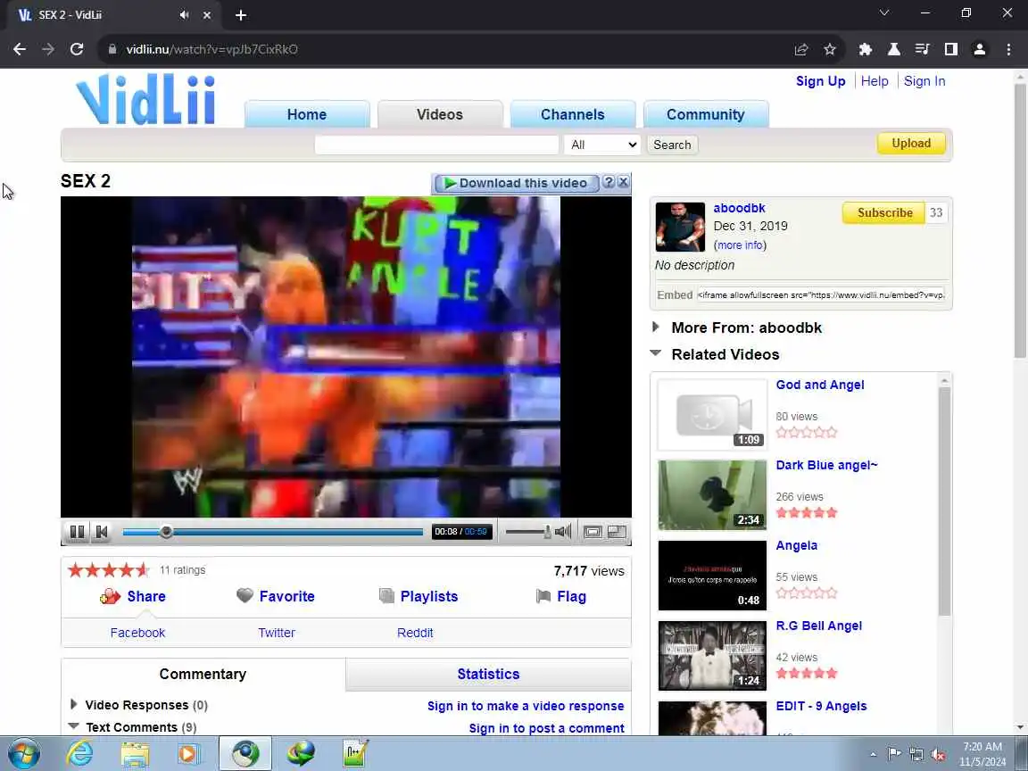The image size is (1028, 771).
Task: Open Windows Explorer from the taskbar
Action: [x=135, y=753]
